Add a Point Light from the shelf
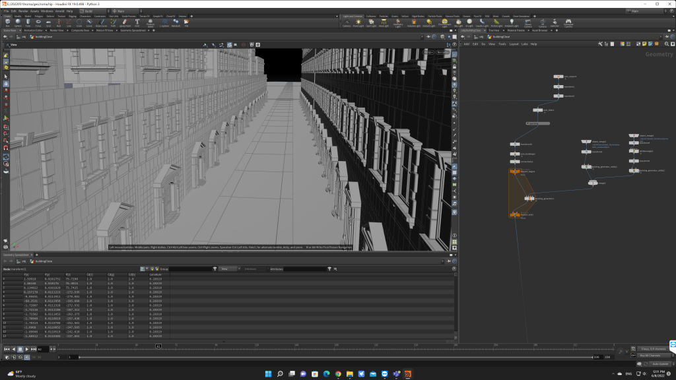Viewport: 676px width, 380px height. (x=358, y=23)
